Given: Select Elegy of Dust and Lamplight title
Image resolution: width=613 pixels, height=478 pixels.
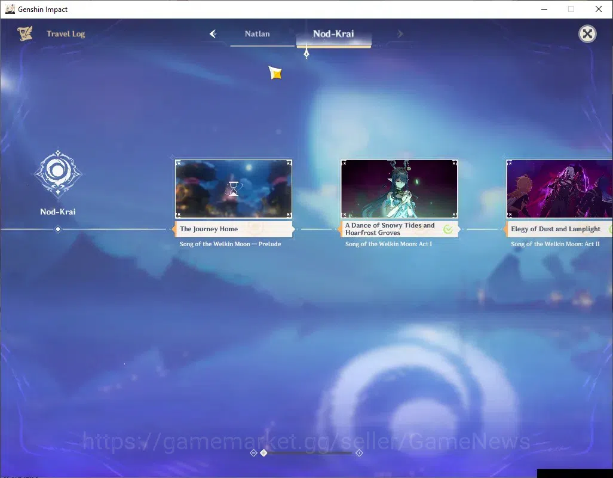Looking at the screenshot, I should pos(556,229).
